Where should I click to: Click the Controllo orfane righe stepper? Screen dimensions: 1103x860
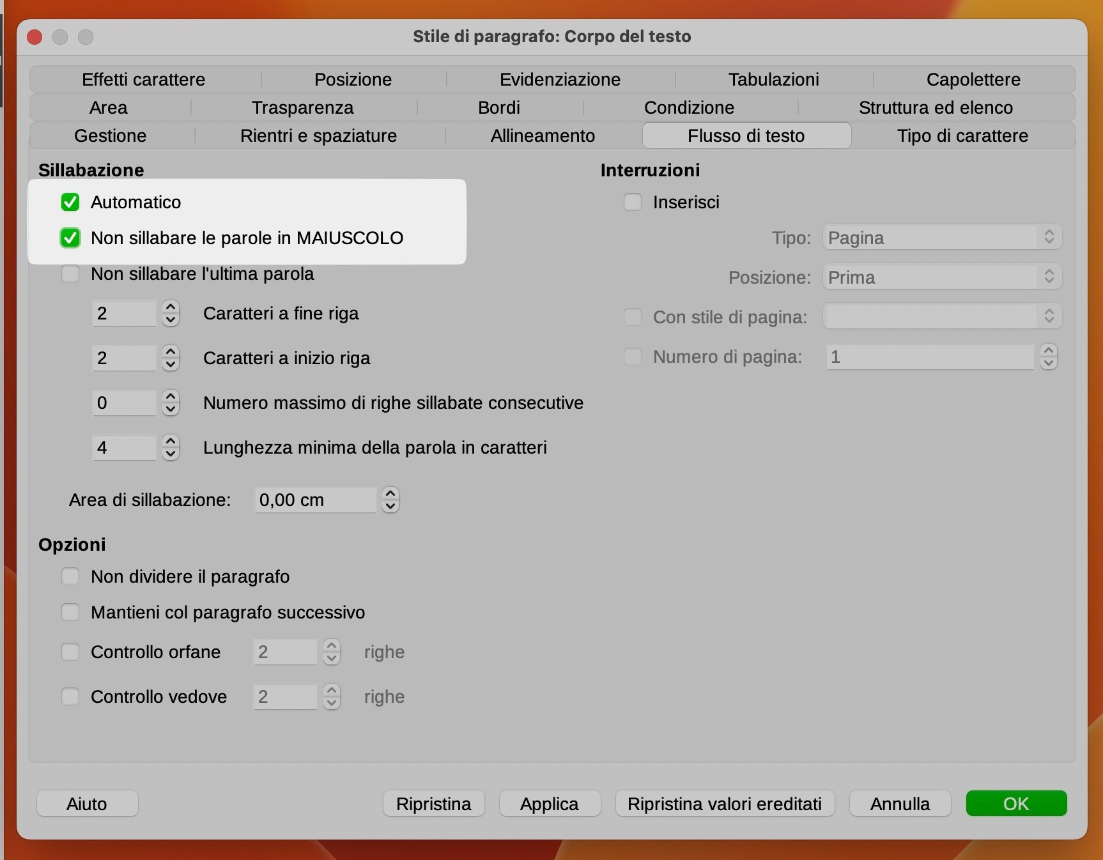coord(332,652)
